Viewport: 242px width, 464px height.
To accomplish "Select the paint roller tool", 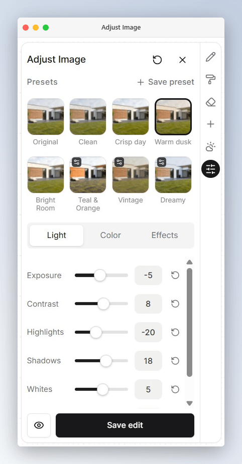I will [210, 79].
